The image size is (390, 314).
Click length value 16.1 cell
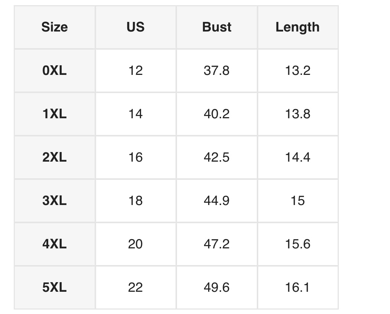(x=298, y=287)
